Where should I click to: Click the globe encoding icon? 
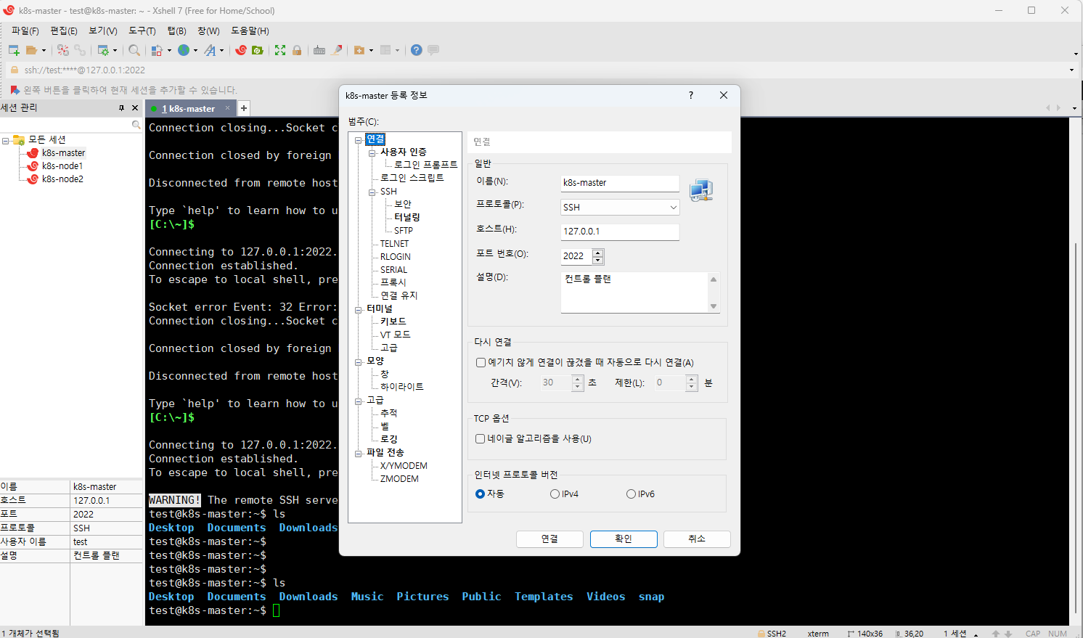click(184, 50)
